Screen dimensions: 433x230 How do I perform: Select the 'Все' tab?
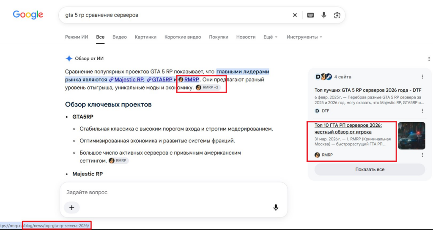point(100,37)
